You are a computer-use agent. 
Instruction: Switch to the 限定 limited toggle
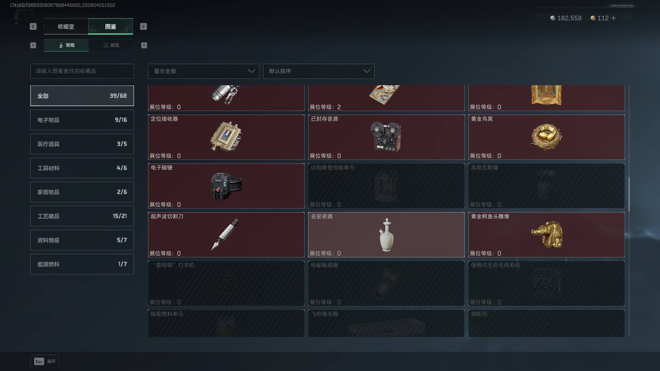pos(111,45)
